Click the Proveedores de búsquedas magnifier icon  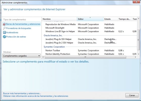(4, 28)
